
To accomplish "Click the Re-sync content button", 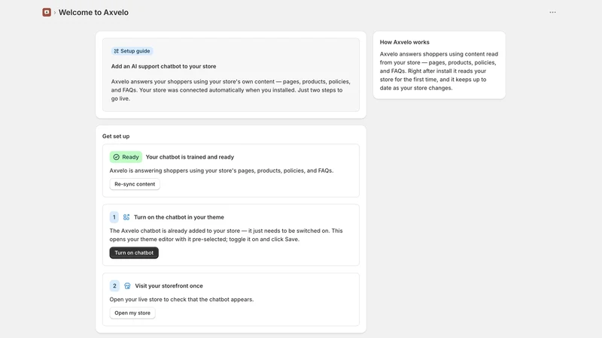I will pyautogui.click(x=135, y=184).
